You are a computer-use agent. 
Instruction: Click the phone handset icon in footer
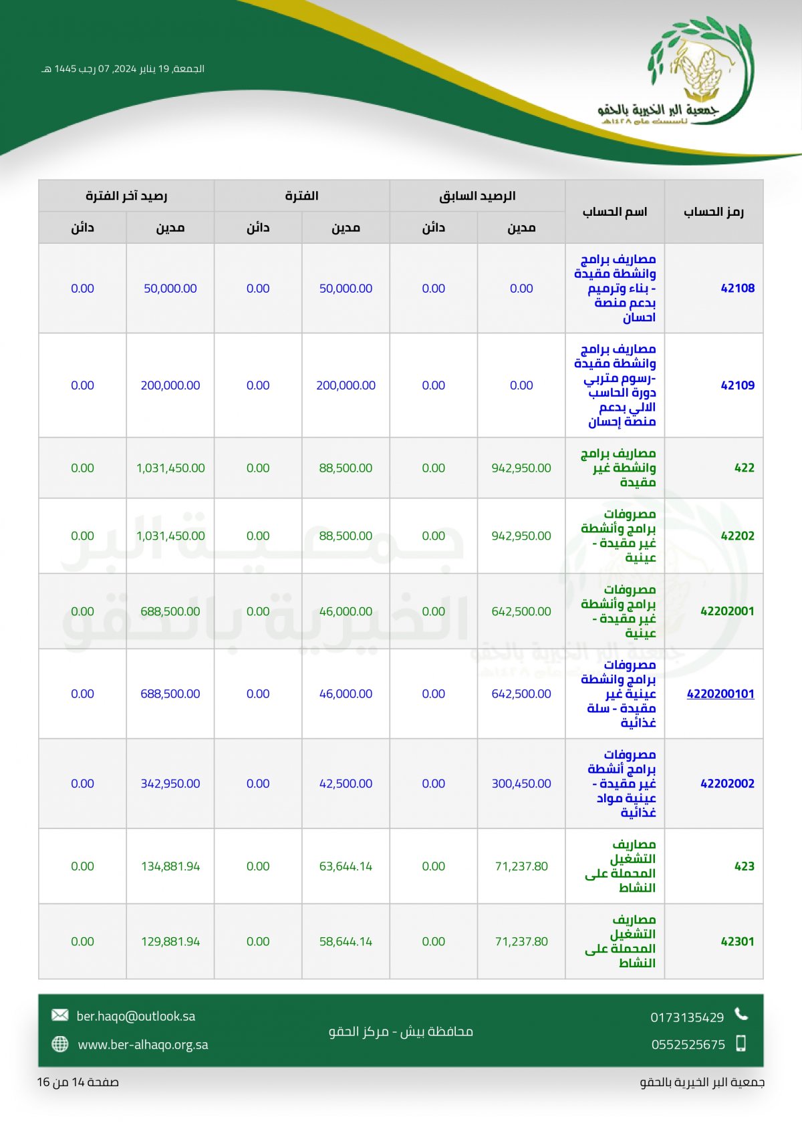741,1014
